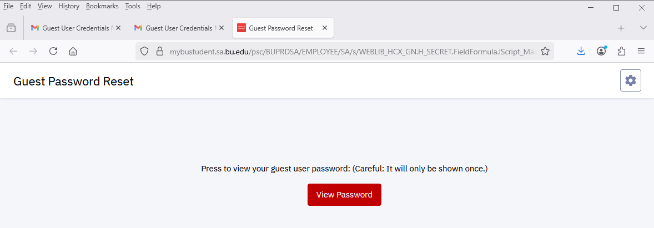Viewport: 654px width, 228px height.
Task: Open the Firefox downloads panel
Action: coord(581,51)
